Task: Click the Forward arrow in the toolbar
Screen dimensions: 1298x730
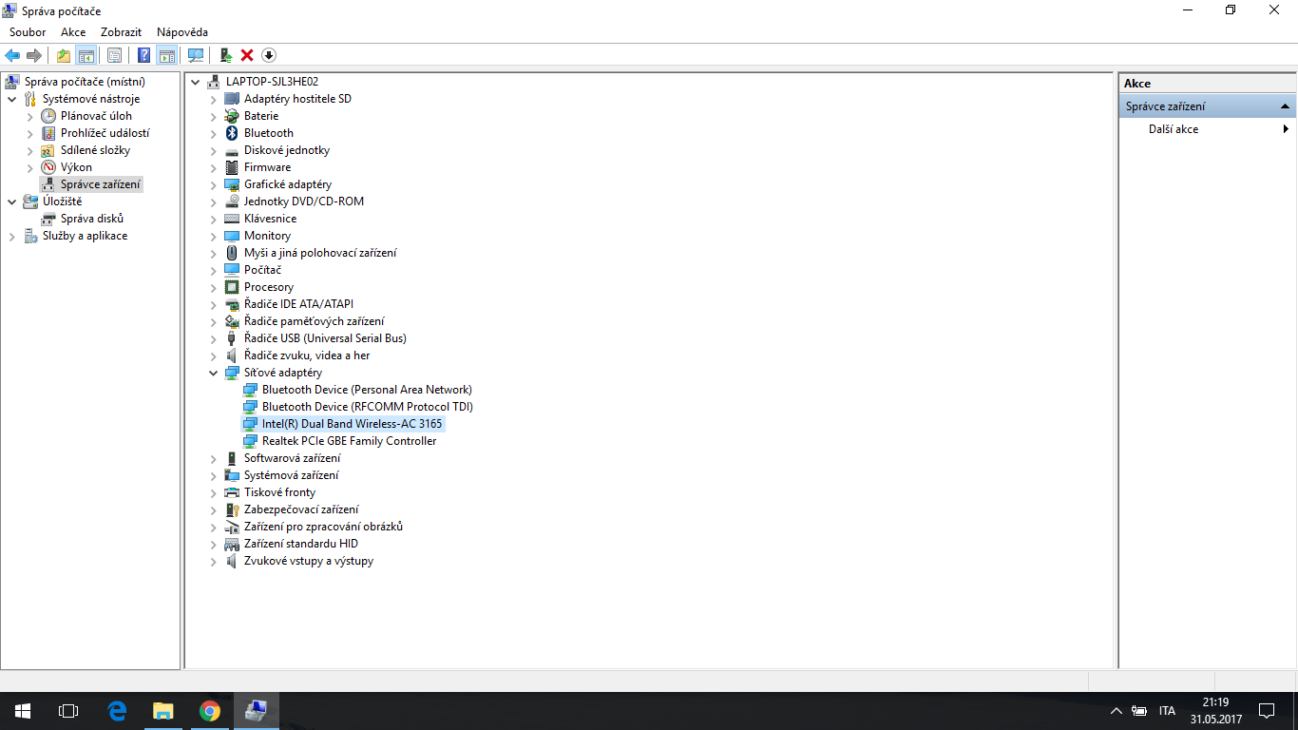Action: (34, 55)
